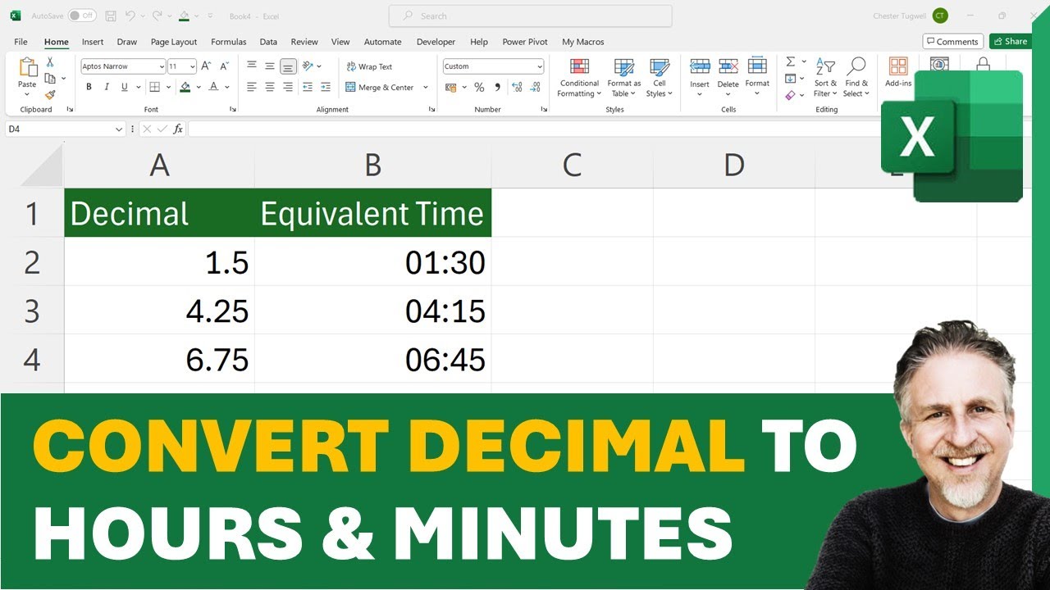Click the Decrease Decimal icon
The height and width of the screenshot is (590, 1050).
535,87
